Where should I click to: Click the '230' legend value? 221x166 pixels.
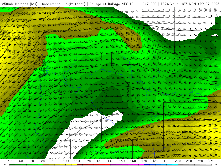tap(211, 161)
